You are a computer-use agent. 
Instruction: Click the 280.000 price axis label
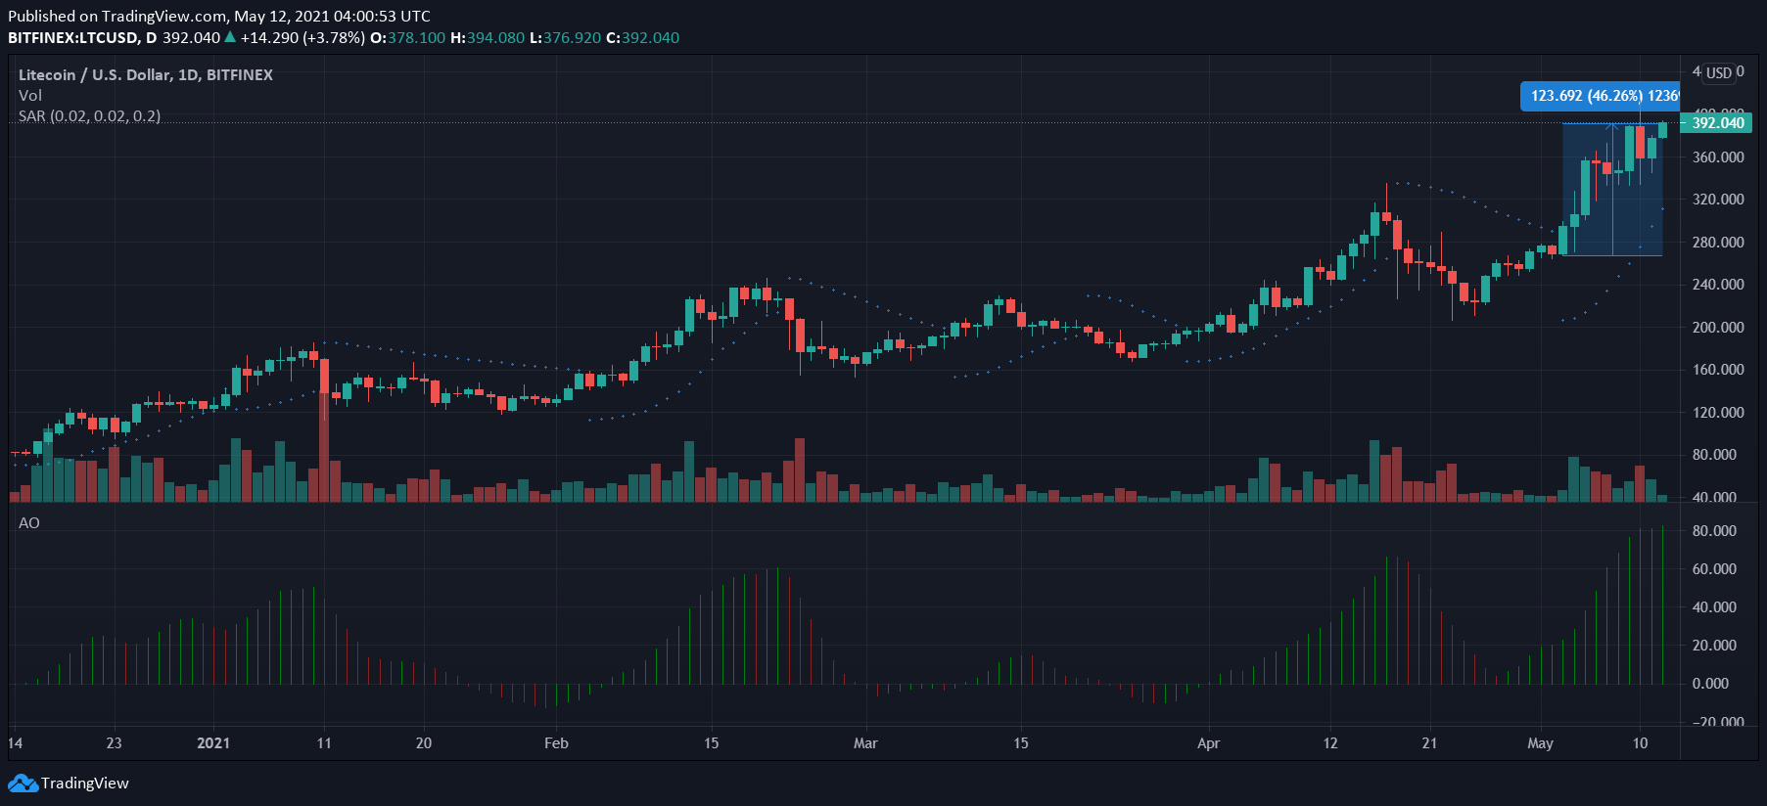coord(1718,243)
